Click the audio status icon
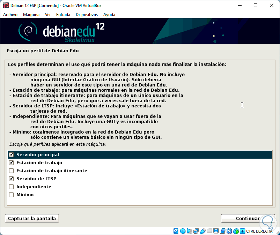Image resolution: width=280 pixels, height=235 pixels. pyautogui.click(x=189, y=231)
